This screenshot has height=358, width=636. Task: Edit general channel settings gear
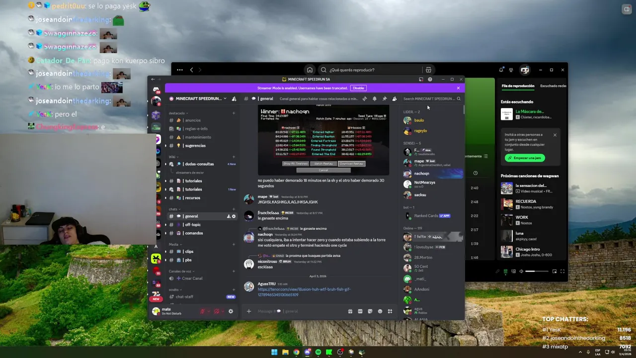(x=234, y=216)
